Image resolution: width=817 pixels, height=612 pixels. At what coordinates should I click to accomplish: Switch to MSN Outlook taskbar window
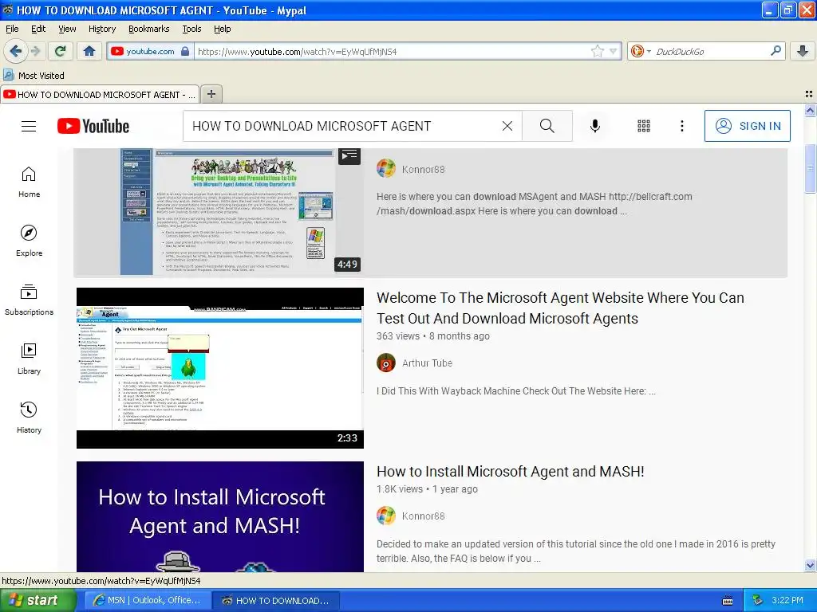point(148,600)
